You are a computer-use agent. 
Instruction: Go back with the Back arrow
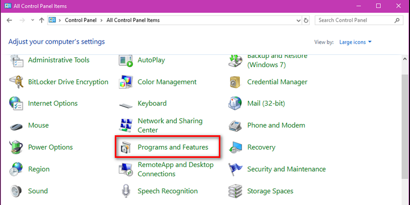point(9,20)
